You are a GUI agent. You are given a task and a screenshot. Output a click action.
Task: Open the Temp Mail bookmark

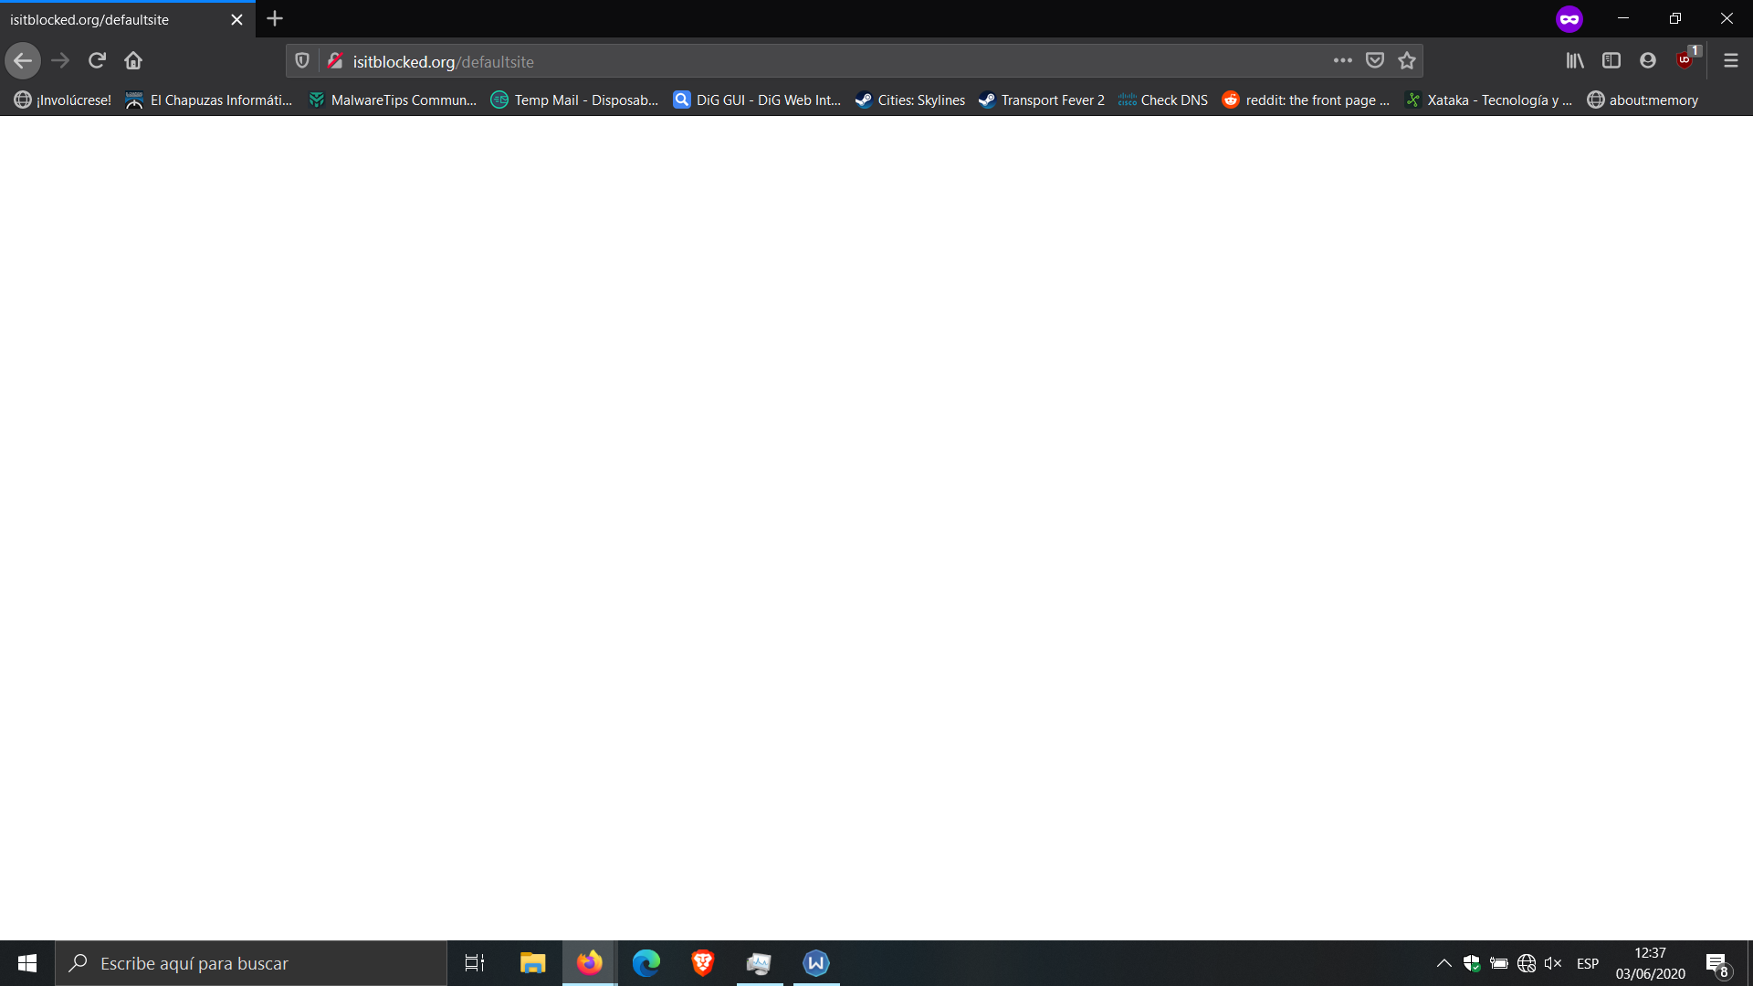(x=574, y=100)
